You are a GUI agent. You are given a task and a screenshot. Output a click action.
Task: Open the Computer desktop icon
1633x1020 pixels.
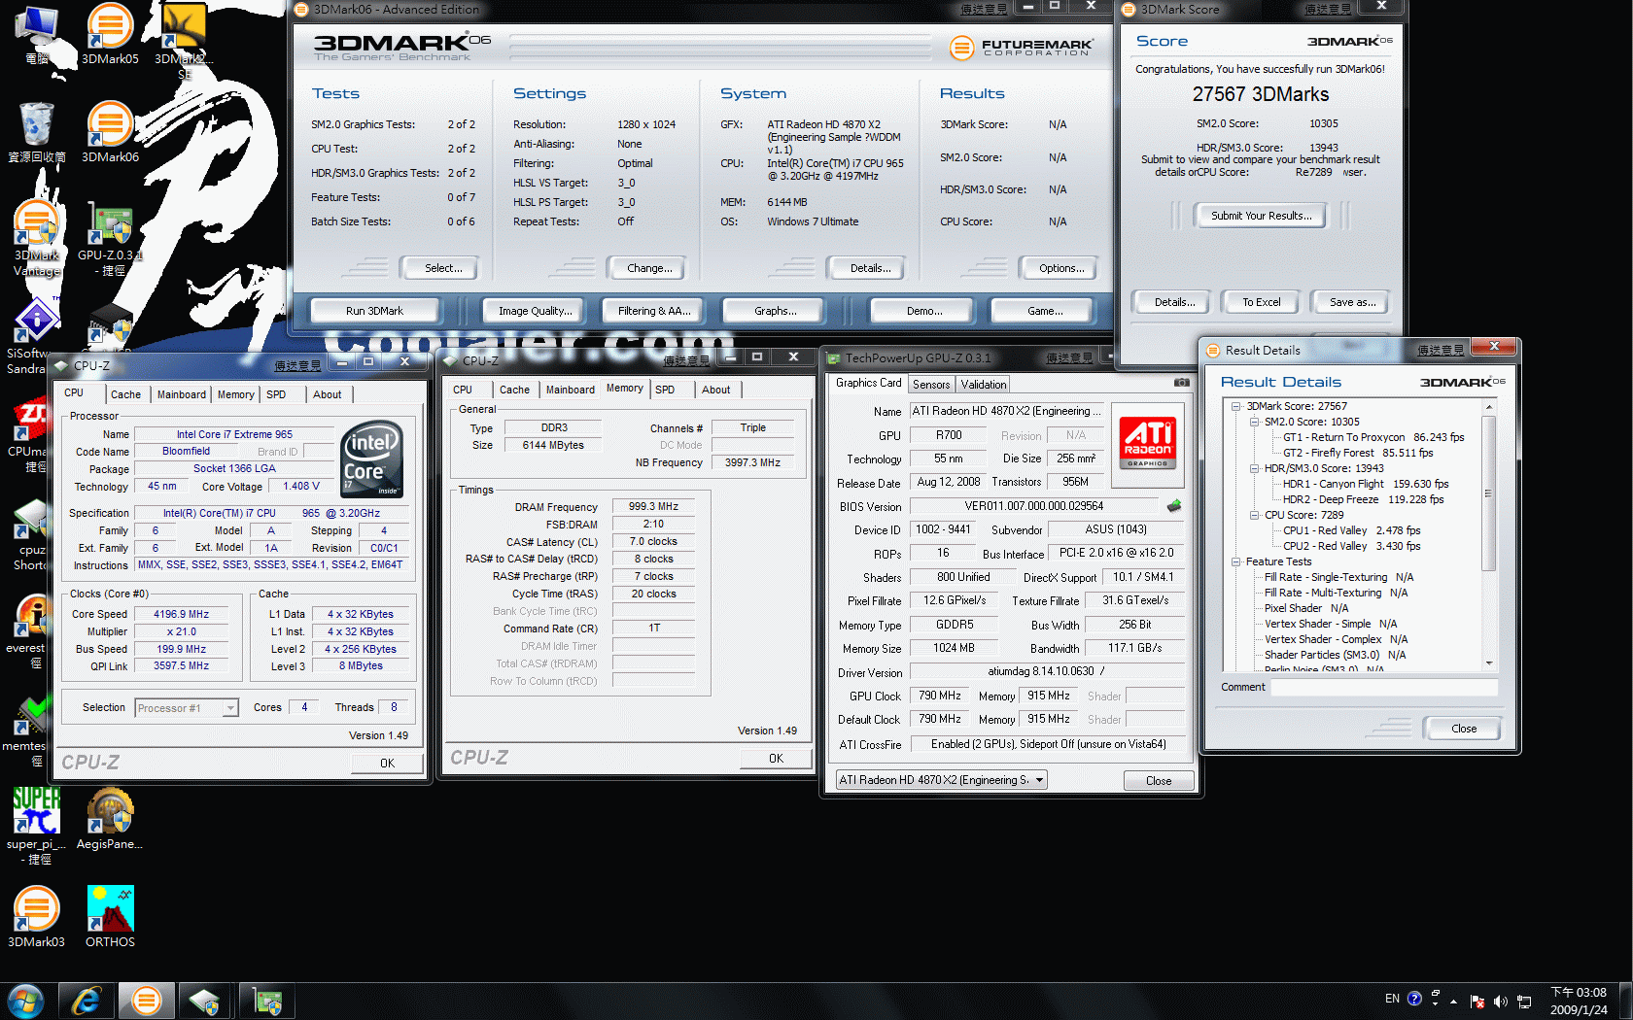[x=37, y=34]
